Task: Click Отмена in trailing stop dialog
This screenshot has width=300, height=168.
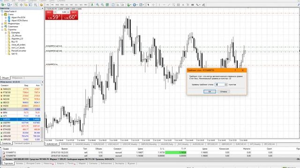Action: (224, 91)
